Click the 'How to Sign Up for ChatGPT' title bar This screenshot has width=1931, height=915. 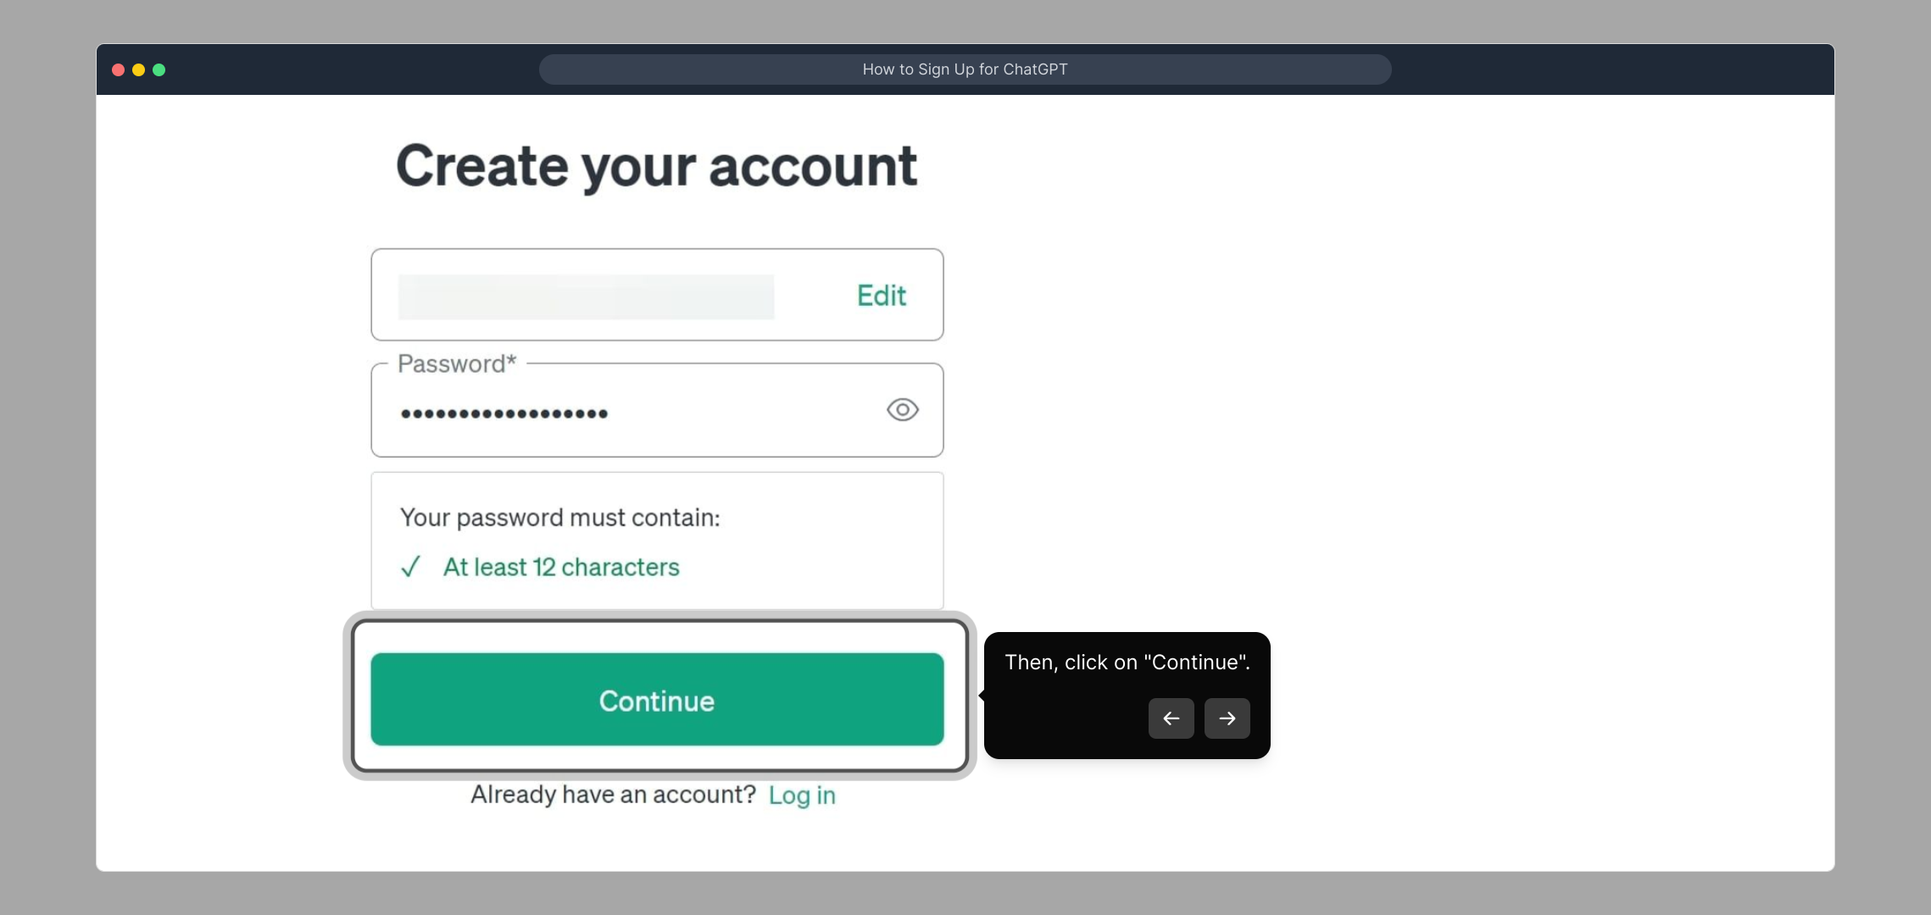point(965,69)
